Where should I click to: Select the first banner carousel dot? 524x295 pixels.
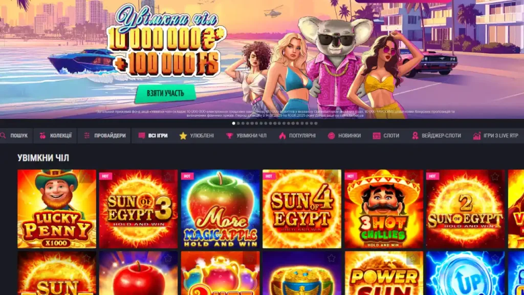233,123
